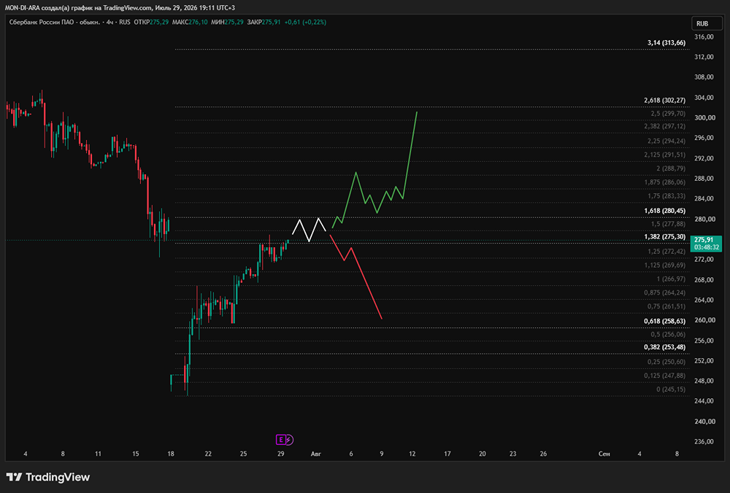Select the white zigzag consolidation path
Screen dimensions: 730x493
click(x=309, y=230)
